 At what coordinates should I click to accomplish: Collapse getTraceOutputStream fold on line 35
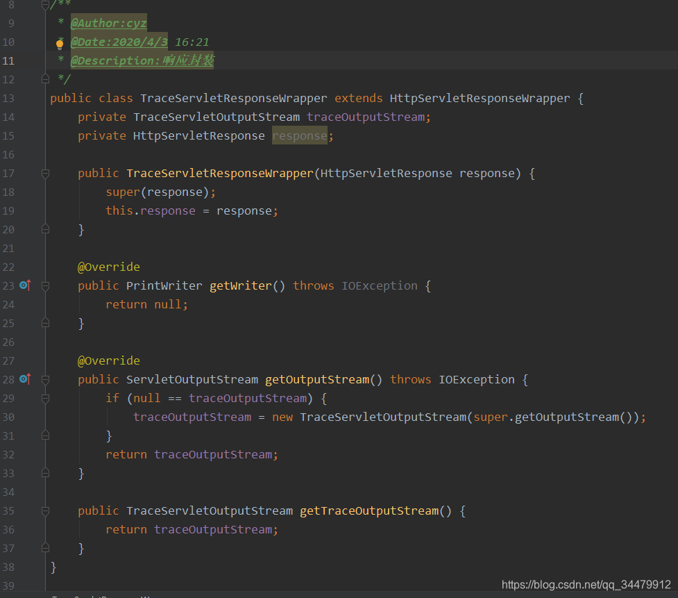pyautogui.click(x=45, y=511)
